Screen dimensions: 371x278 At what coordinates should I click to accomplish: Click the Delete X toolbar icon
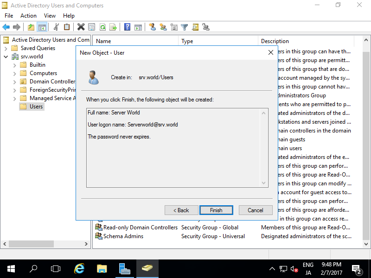pos(81,27)
